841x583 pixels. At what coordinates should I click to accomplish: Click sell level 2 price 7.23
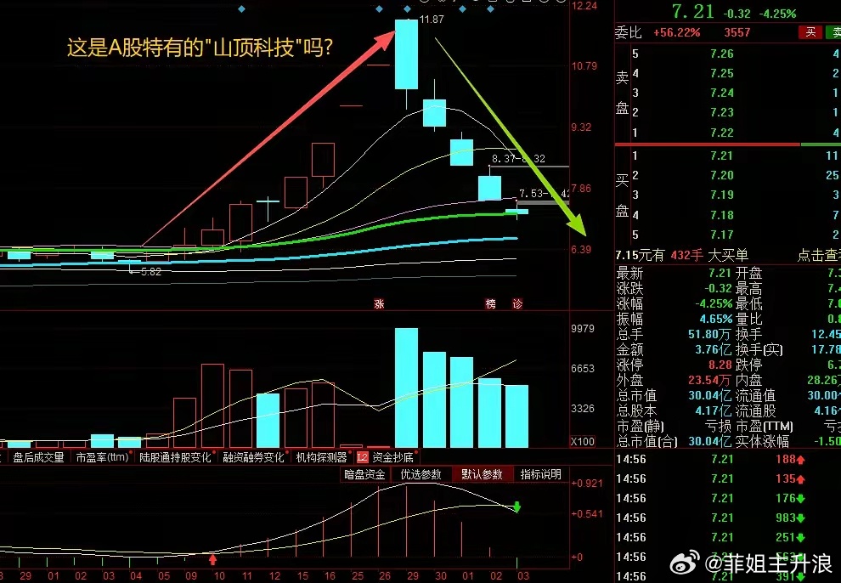[721, 113]
